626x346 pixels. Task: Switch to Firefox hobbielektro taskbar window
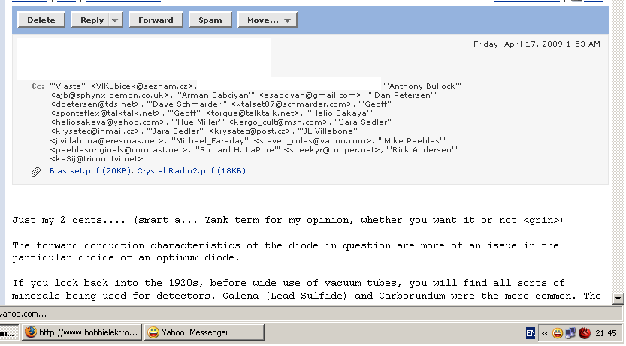[80, 332]
